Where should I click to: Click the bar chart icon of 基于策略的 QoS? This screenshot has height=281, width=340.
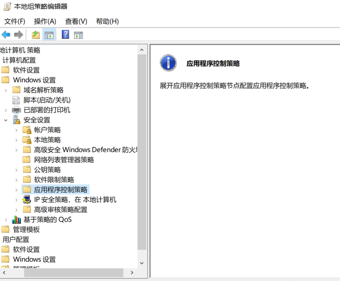pos(16,219)
